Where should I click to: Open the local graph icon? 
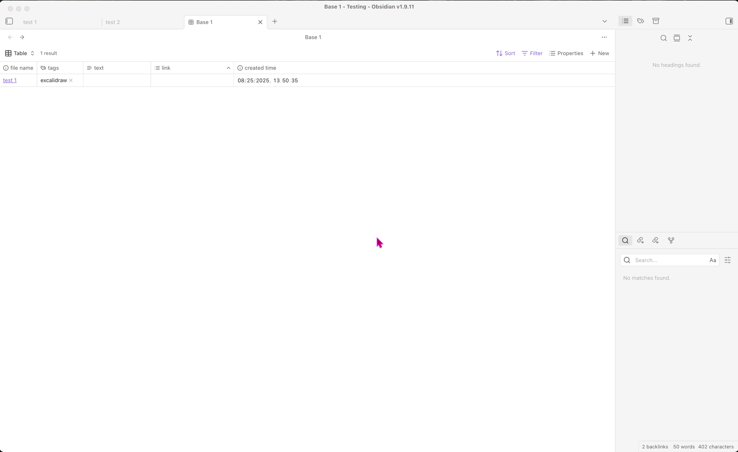[671, 240]
